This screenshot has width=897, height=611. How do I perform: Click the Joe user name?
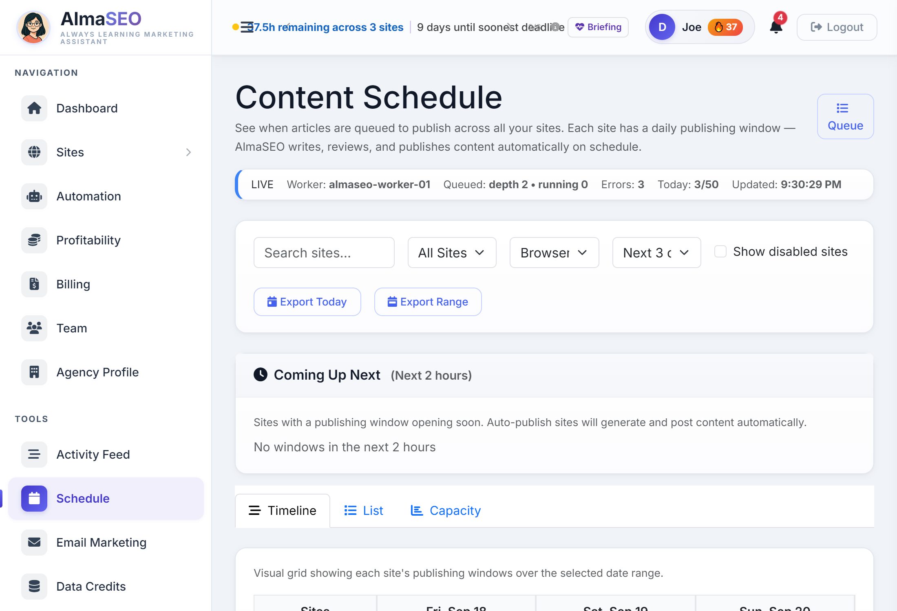point(692,27)
